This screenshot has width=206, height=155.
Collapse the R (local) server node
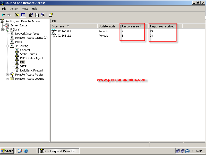click(3, 29)
